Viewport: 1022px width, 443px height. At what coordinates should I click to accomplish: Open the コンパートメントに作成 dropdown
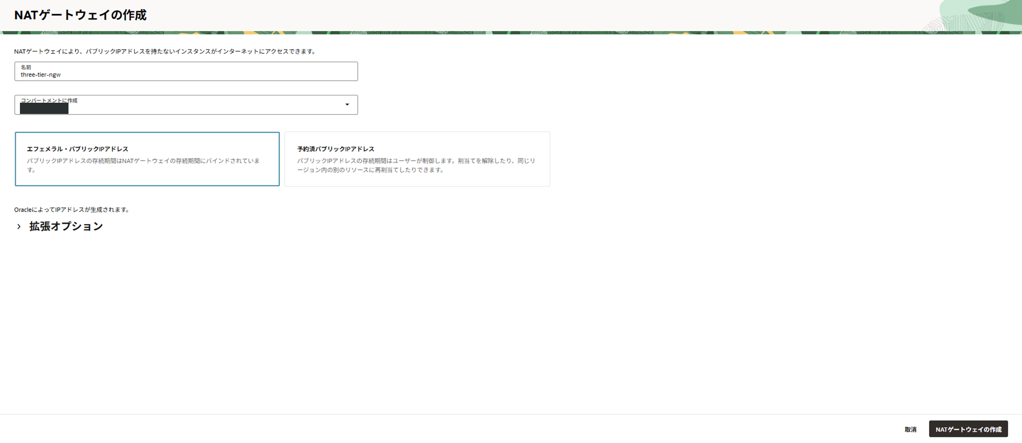pyautogui.click(x=186, y=105)
